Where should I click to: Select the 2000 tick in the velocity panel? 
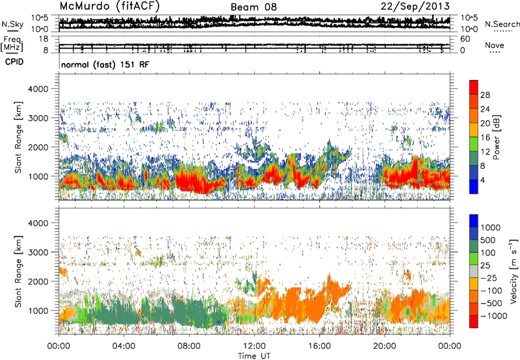tap(38, 281)
